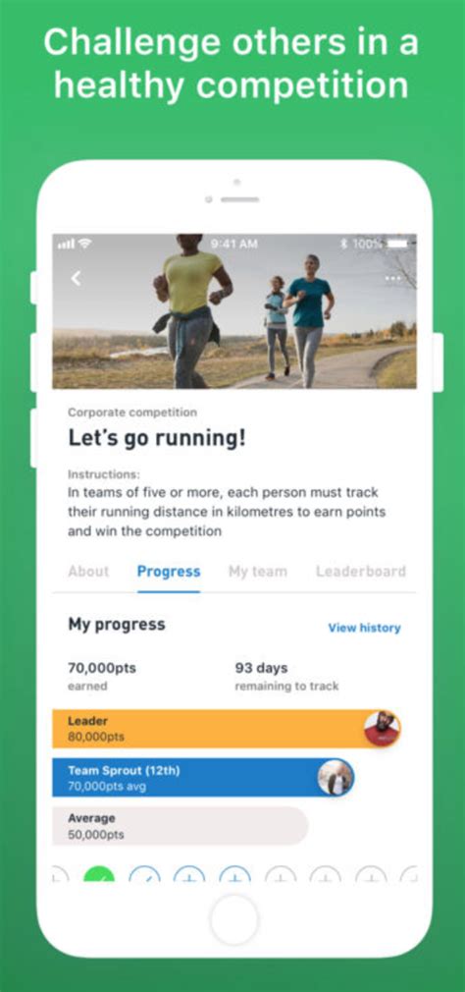The height and width of the screenshot is (992, 465).
Task: Tap the blue outlined checkmark circle
Action: [x=144, y=875]
